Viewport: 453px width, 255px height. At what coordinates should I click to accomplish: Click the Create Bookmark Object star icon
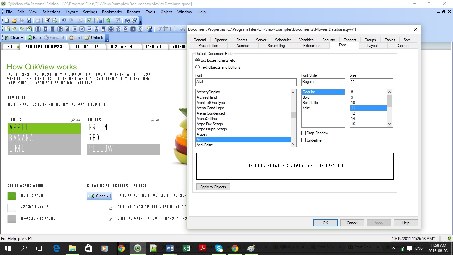coord(118,29)
